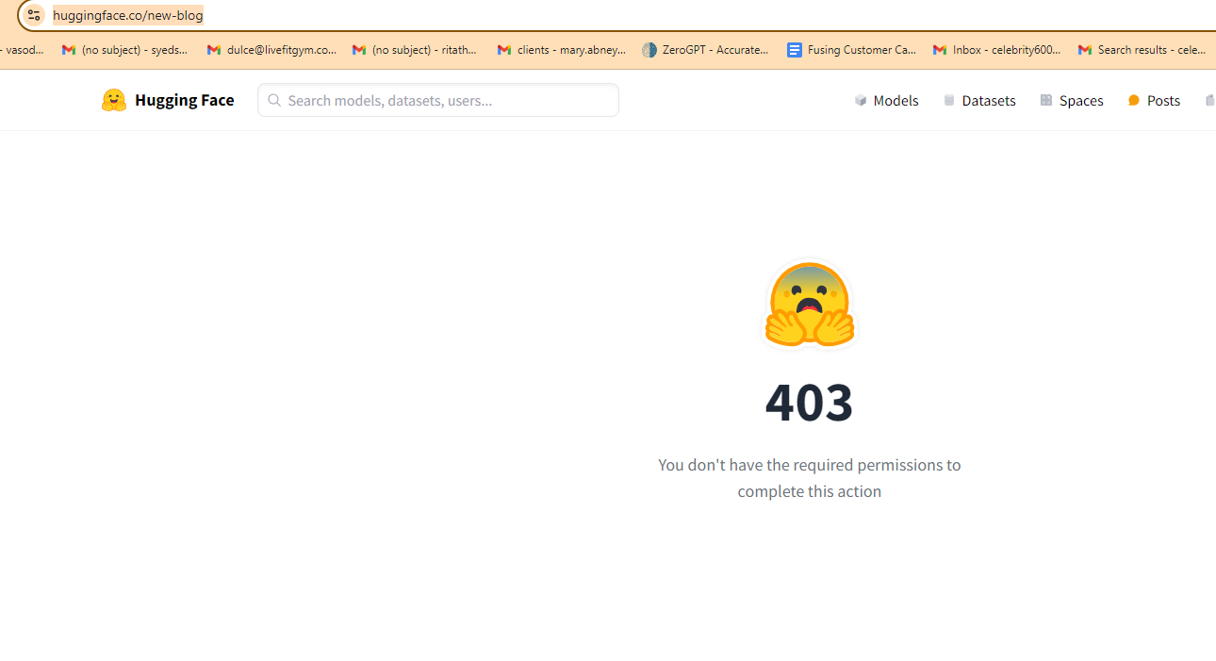Click the database icon next to Datasets

949,100
